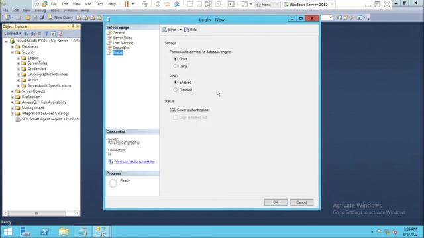Click the Help button in Login dialog toolbar
Image resolution: width=424 pixels, height=238 pixels.
point(190,30)
